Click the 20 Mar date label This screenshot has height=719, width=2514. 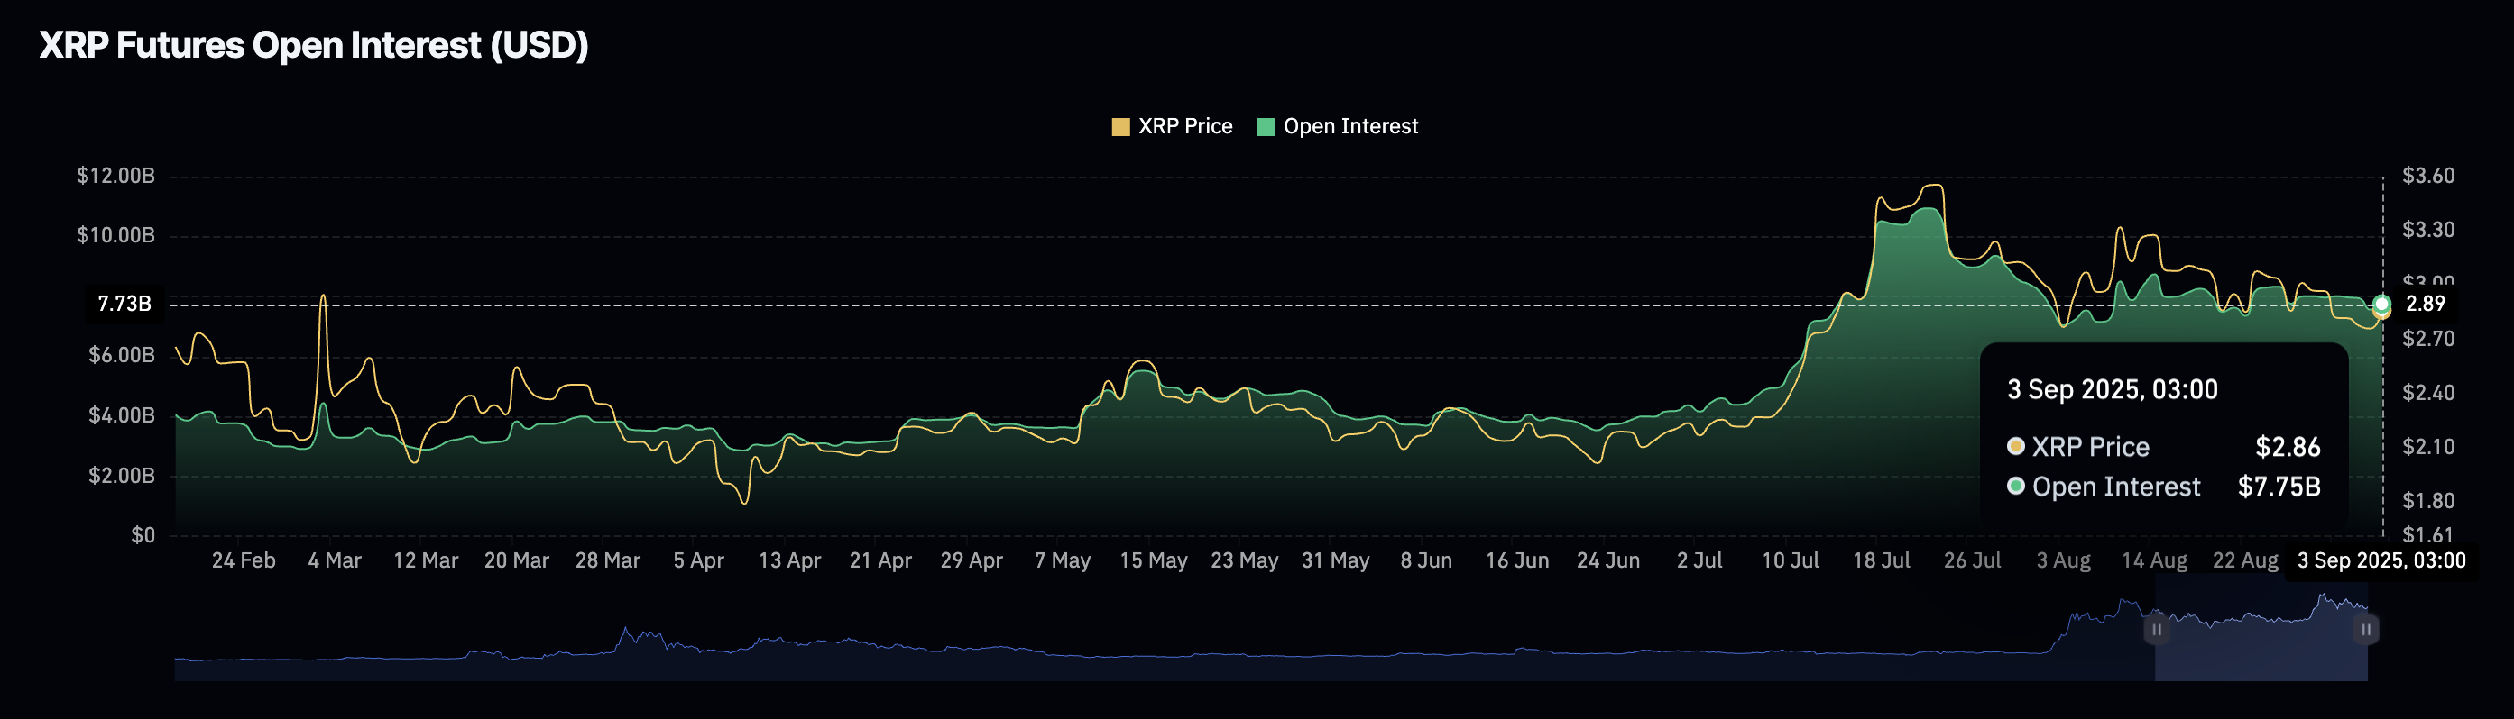click(517, 561)
